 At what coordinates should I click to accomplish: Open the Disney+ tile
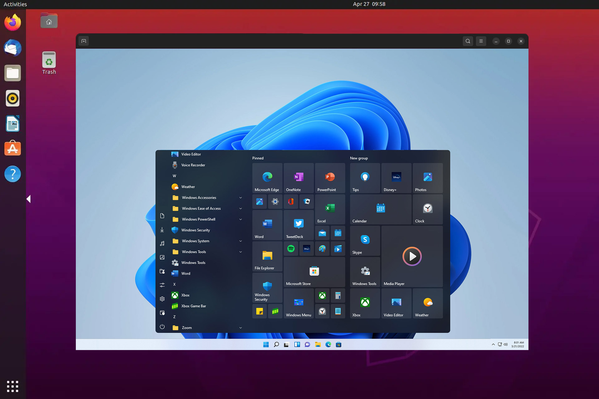pos(396,178)
